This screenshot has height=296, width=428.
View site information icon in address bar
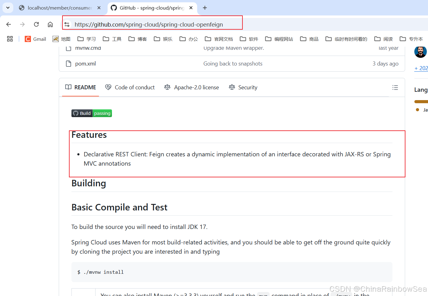click(x=67, y=24)
